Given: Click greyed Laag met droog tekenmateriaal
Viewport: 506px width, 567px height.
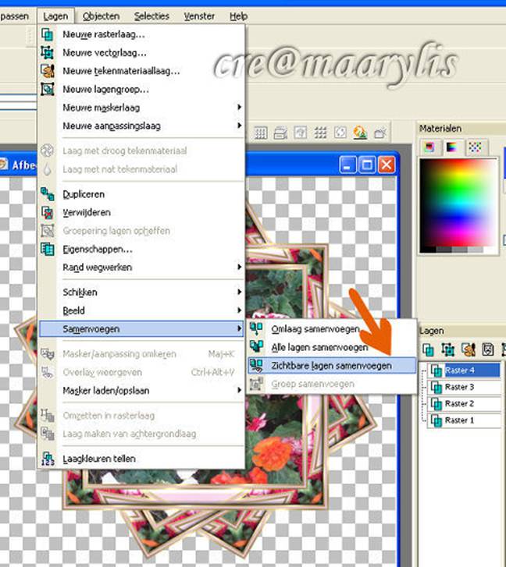Looking at the screenshot, I should point(141,151).
